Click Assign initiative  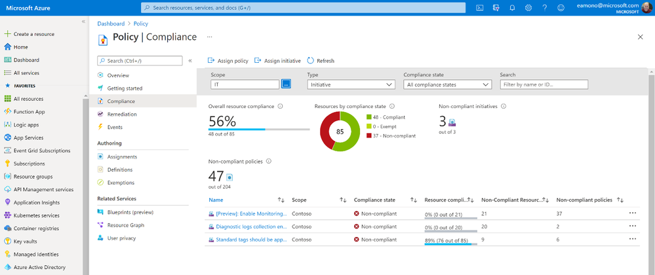click(277, 61)
